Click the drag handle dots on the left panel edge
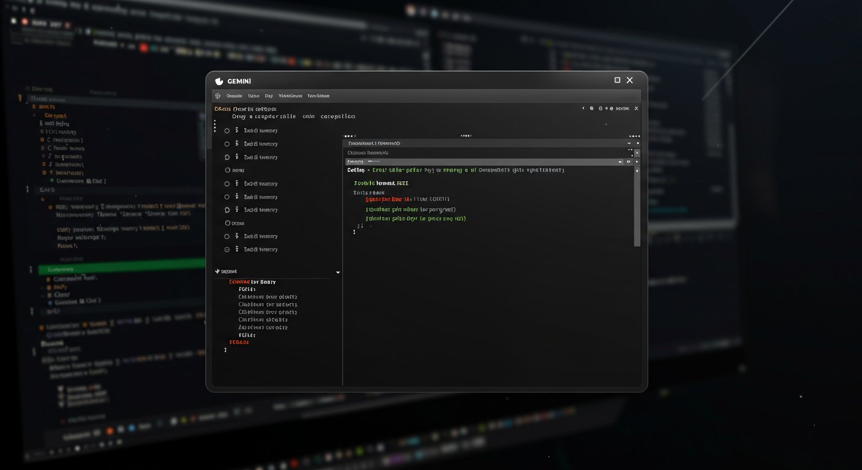This screenshot has height=470, width=862. pyautogui.click(x=215, y=125)
